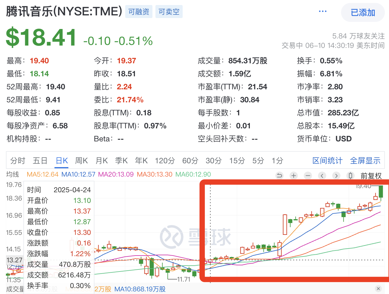This screenshot has width=389, height=294.
Task: Toggle the candlestick style icon
Action: point(351,176)
